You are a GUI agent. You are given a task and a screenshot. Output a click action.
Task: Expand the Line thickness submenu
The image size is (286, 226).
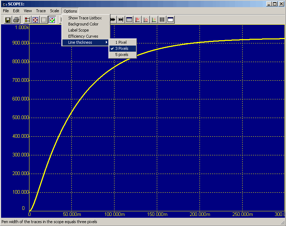point(86,42)
